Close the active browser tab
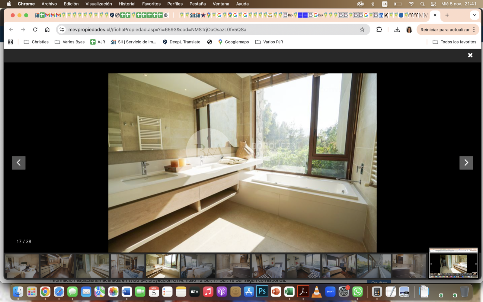The height and width of the screenshot is (302, 483). [x=435, y=15]
